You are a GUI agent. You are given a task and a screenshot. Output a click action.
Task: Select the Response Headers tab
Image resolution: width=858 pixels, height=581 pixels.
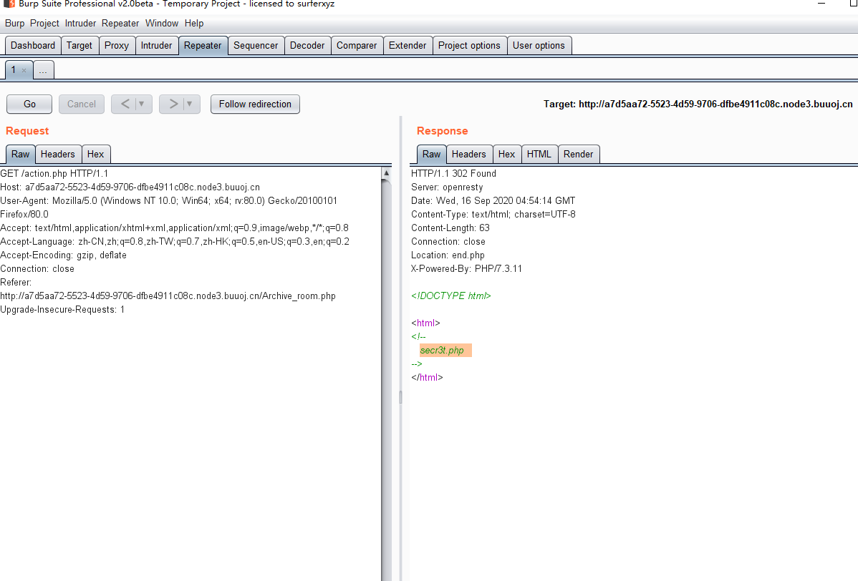tap(468, 154)
